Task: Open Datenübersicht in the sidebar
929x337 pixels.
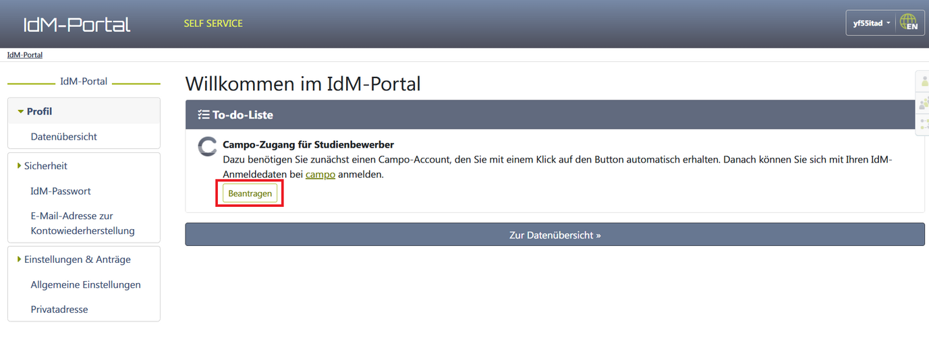Action: (x=64, y=137)
